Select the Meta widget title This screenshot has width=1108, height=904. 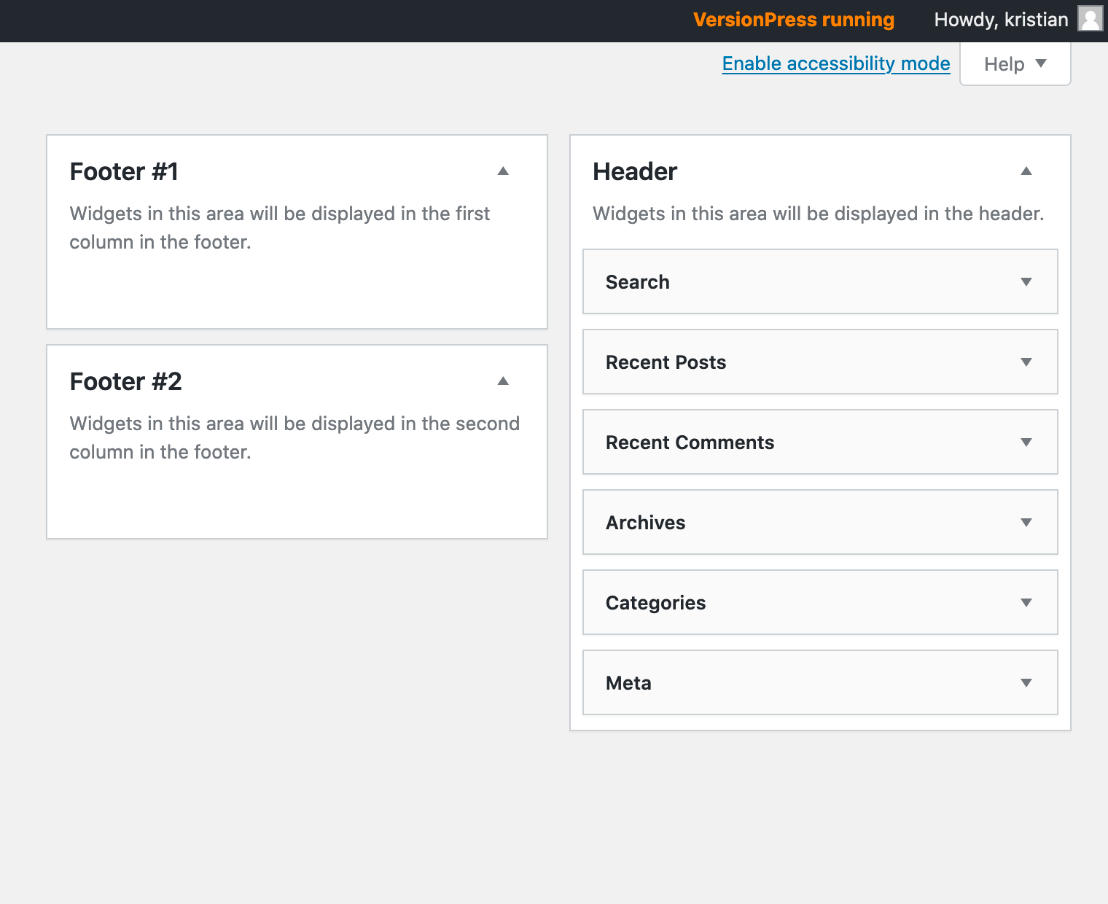click(628, 683)
